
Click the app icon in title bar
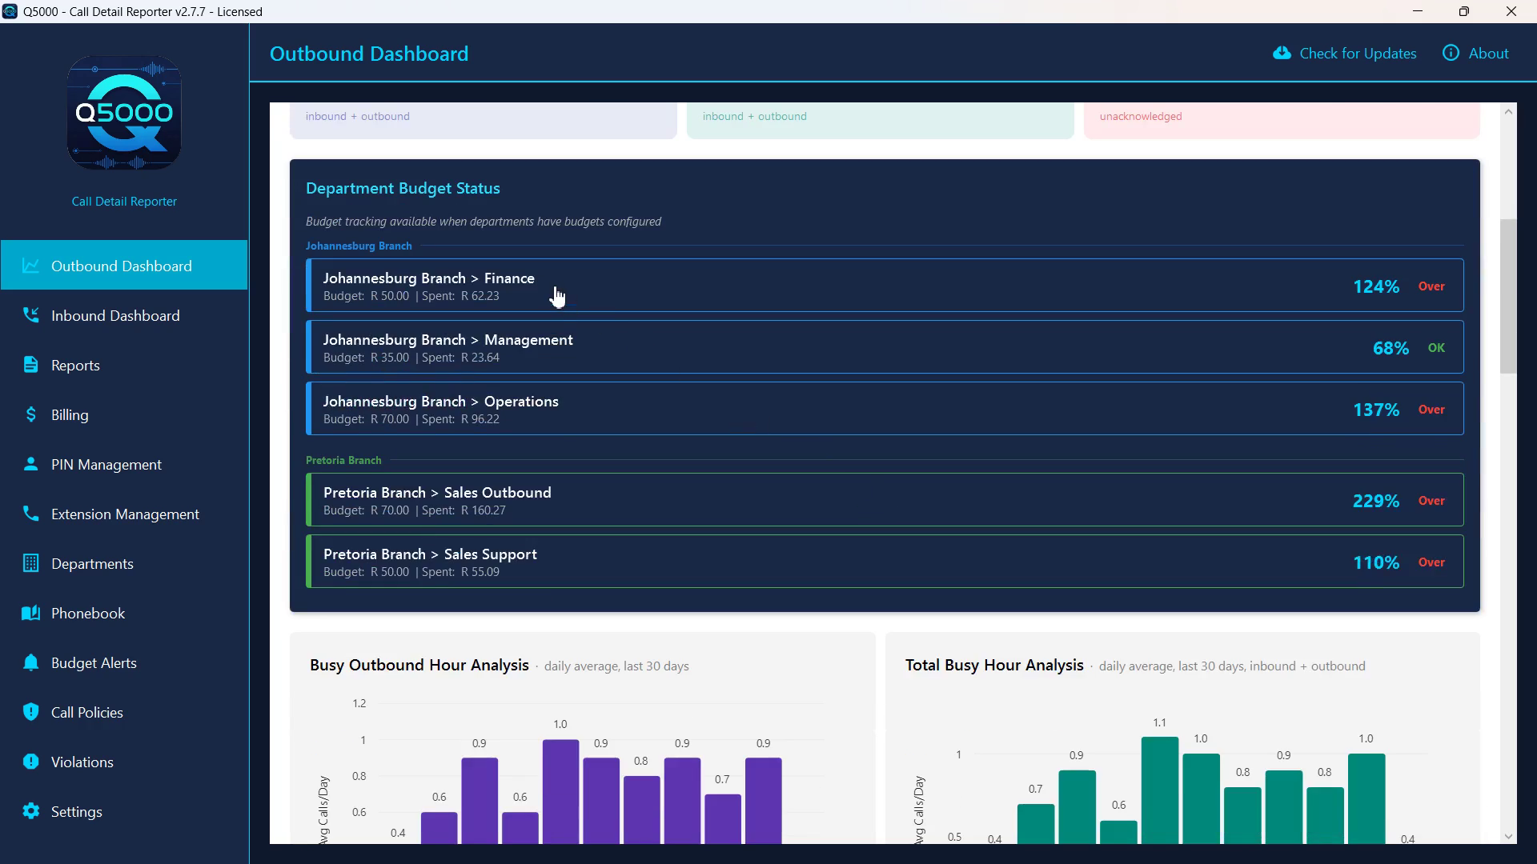(x=10, y=11)
